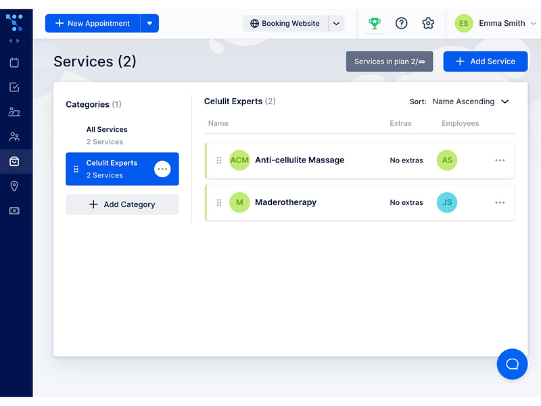Toggle sidebar collapse arrows
This screenshot has height=406, width=541.
(14, 41)
